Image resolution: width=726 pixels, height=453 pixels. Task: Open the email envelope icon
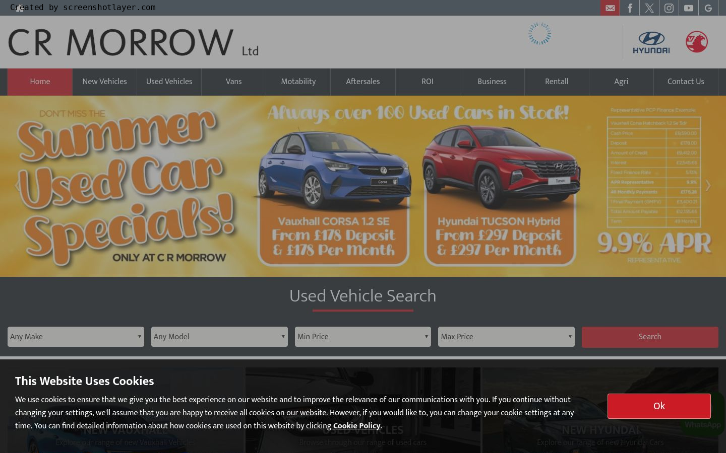click(610, 8)
